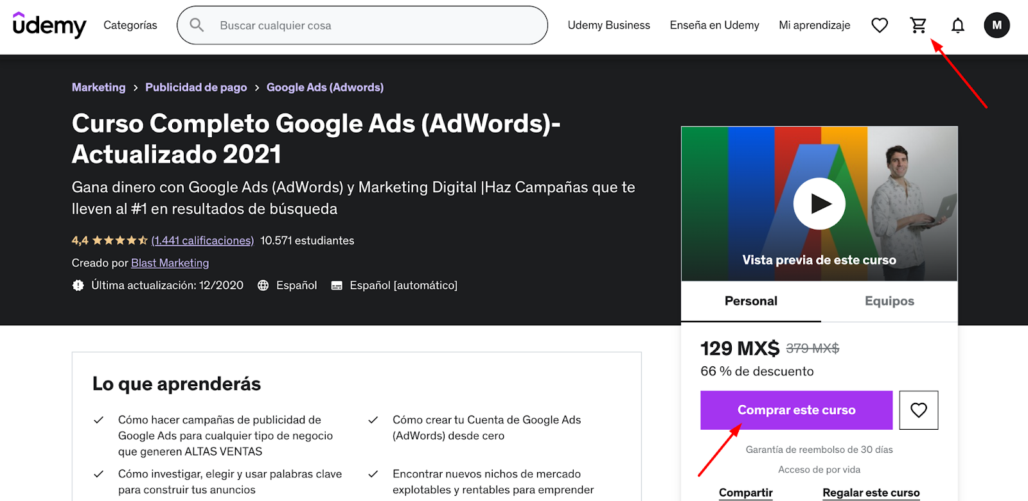
Task: Click the Udemy logo
Action: coord(49,25)
